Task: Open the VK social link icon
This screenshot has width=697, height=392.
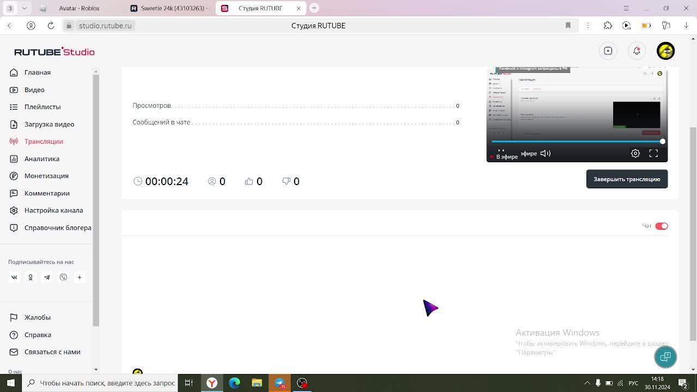Action: (x=14, y=277)
